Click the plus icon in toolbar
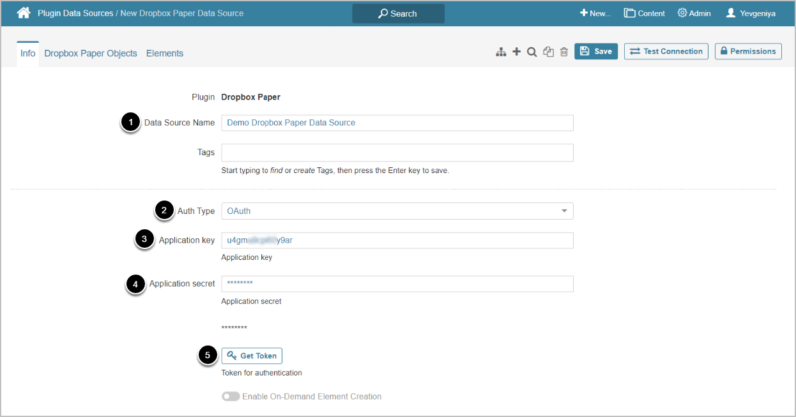 tap(516, 52)
